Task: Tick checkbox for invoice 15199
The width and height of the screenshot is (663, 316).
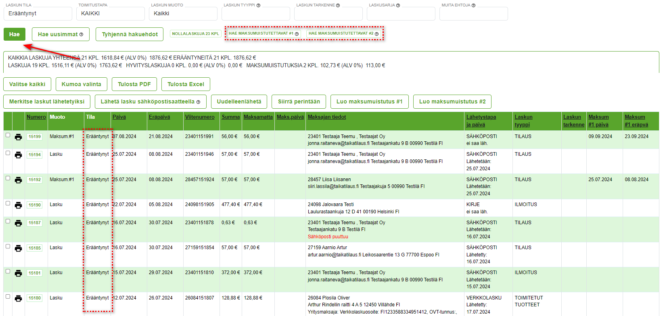Action: [x=8, y=135]
